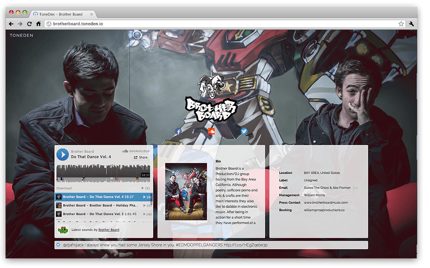The width and height of the screenshot is (430, 268).
Task: Click the SoundCloud logo in player
Action: pos(136,151)
